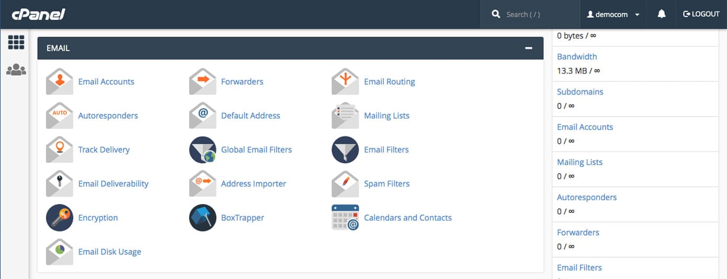Click the Address Importer envelope icon

[x=202, y=183]
